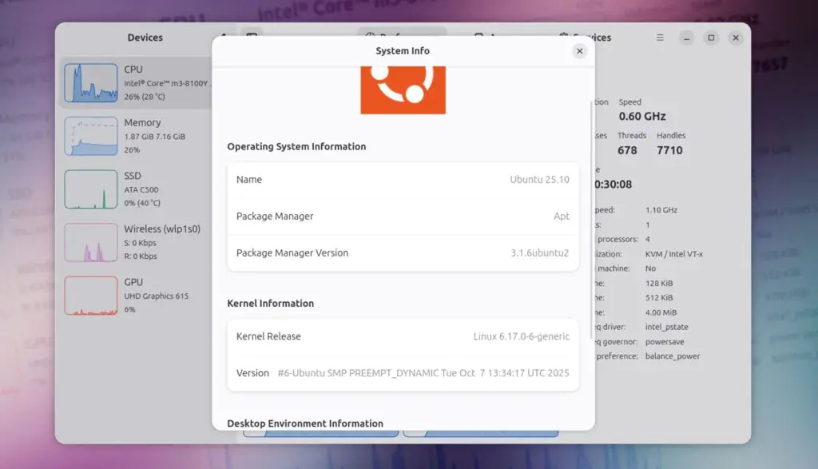Close the System Info dialog
This screenshot has width=818, height=469.
click(x=580, y=51)
